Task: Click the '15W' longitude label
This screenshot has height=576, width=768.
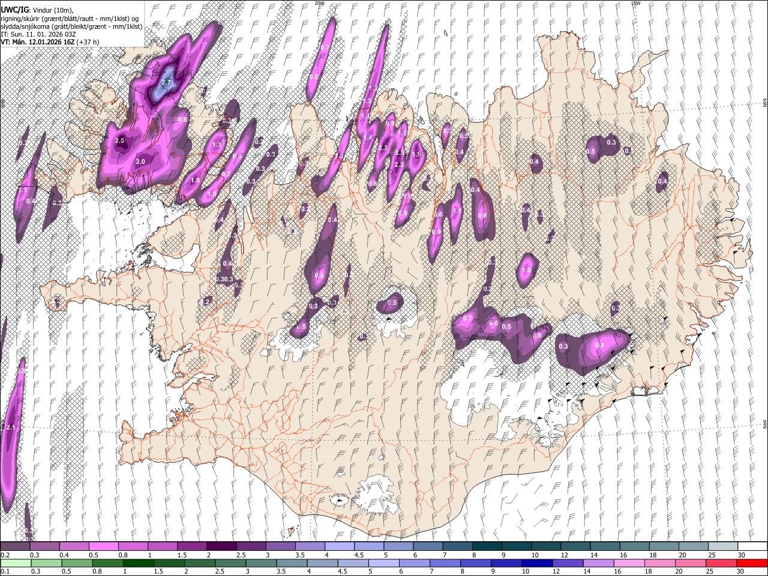Action: coord(635,3)
